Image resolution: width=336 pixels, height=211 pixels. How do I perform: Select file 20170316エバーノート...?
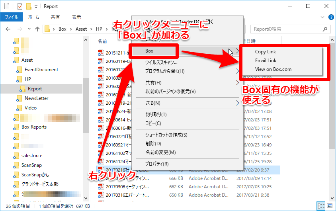coord(127,195)
